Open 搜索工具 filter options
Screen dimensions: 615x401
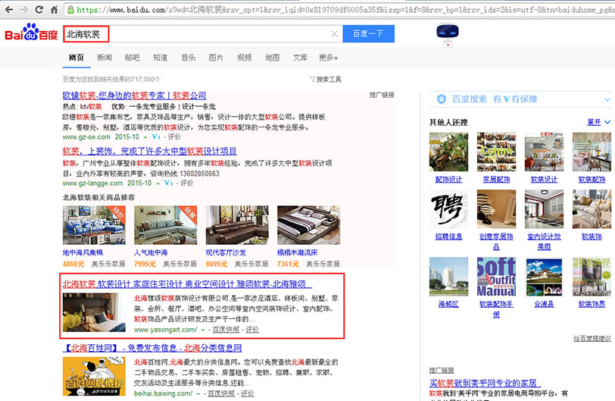pyautogui.click(x=326, y=80)
